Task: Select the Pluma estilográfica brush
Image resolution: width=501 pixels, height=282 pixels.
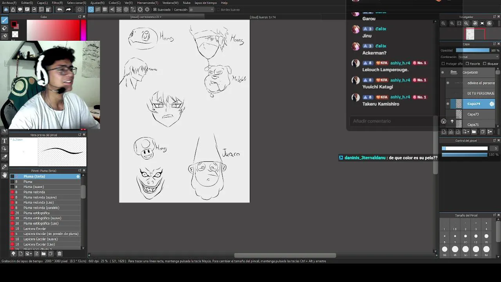Action: (45, 213)
